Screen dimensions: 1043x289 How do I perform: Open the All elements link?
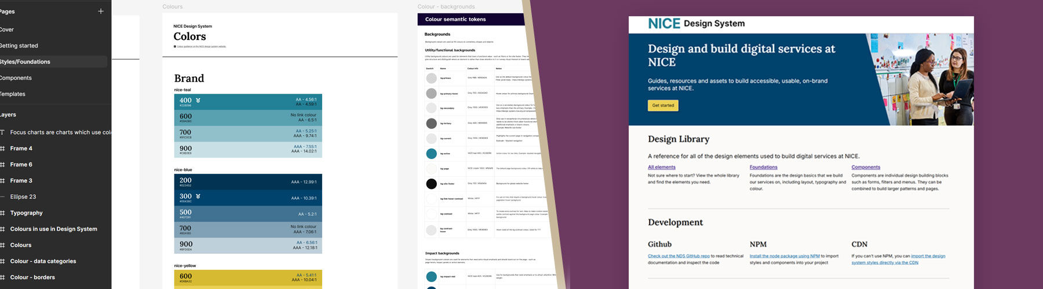click(662, 167)
